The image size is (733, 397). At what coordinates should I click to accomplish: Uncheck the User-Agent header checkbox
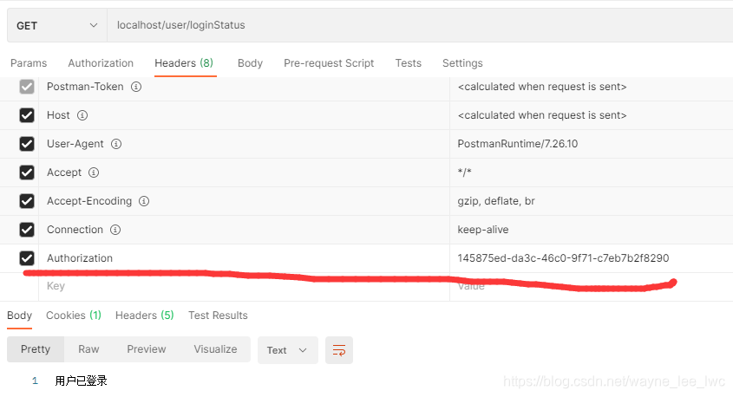click(27, 143)
